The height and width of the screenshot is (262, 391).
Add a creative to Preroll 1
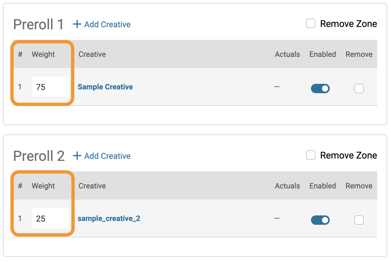[107, 24]
